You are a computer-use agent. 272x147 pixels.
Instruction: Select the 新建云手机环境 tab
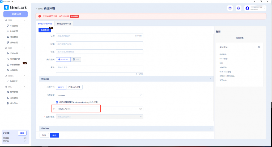[x=45, y=23]
